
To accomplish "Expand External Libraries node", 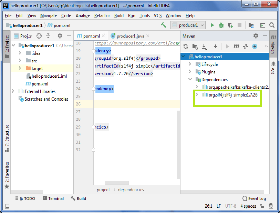I will [13, 91].
